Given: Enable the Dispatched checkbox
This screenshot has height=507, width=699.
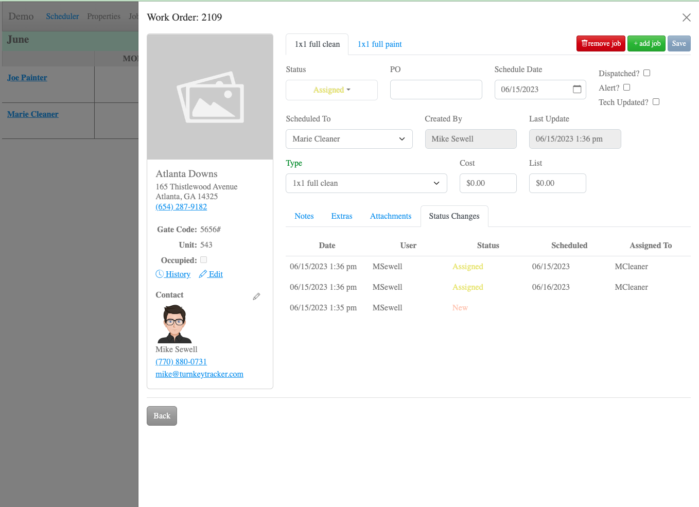Looking at the screenshot, I should (x=646, y=73).
